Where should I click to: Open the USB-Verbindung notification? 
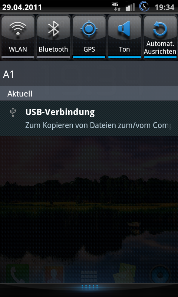(x=89, y=118)
